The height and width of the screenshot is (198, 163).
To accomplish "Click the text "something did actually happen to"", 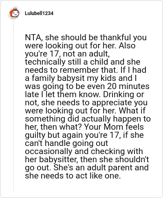I will point(88,119).
